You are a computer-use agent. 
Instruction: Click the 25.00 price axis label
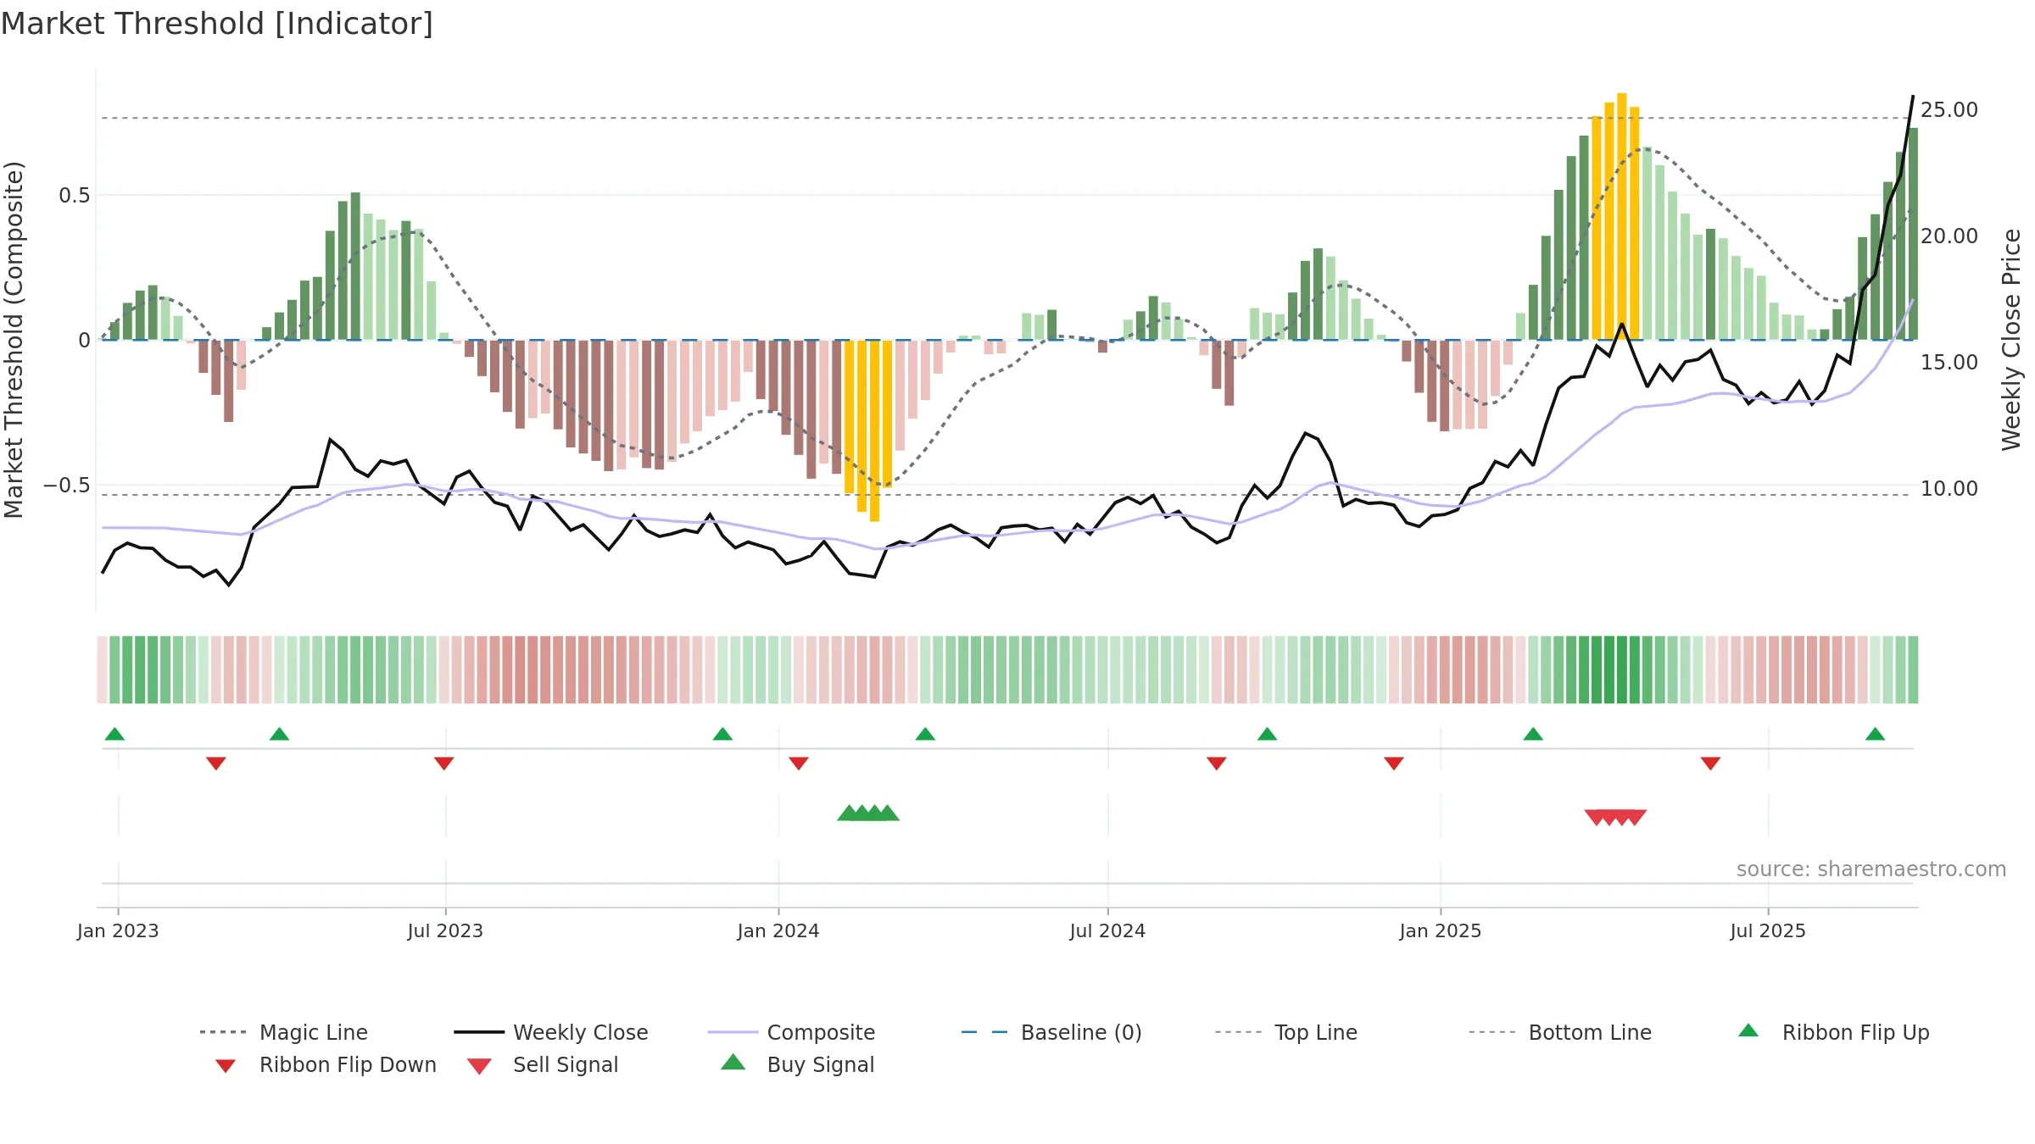click(1949, 110)
